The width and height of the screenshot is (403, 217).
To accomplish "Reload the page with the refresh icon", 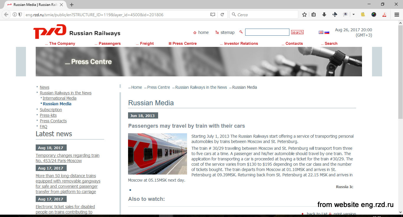I will click(222, 14).
